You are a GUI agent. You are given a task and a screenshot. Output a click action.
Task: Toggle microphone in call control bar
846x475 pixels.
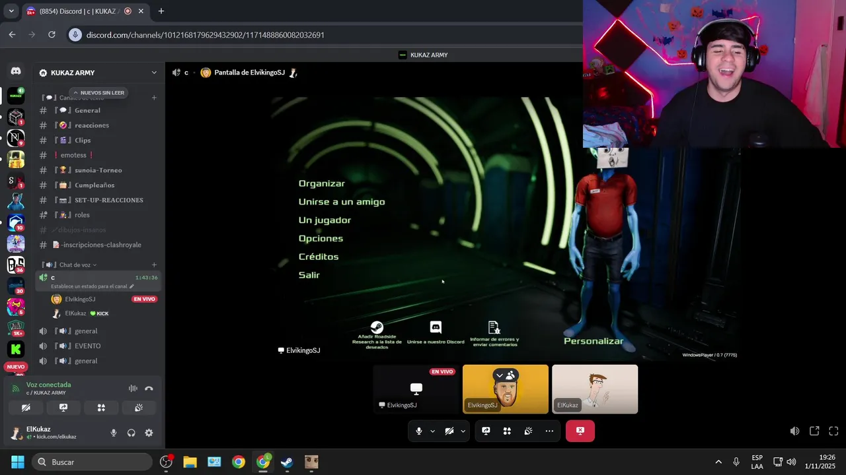[419, 431]
